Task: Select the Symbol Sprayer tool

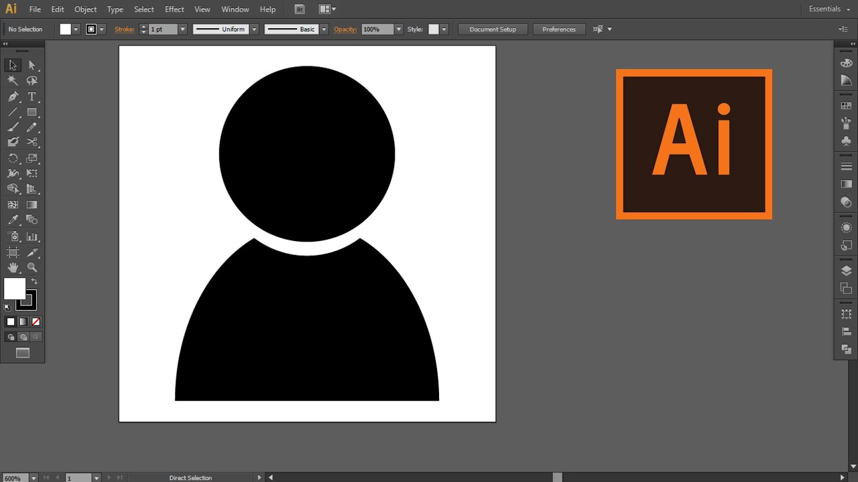Action: [13, 236]
